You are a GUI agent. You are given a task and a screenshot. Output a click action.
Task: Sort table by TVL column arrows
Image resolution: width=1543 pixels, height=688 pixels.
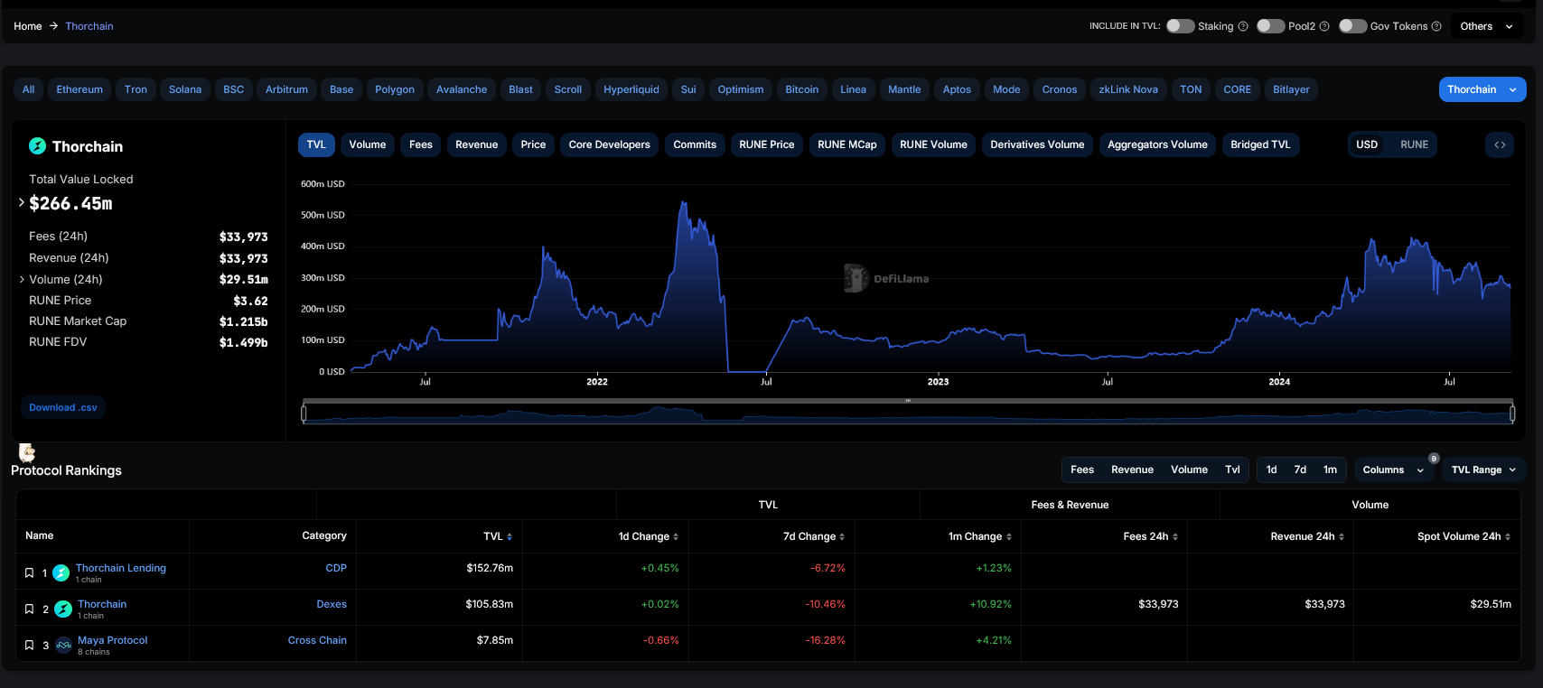510,537
